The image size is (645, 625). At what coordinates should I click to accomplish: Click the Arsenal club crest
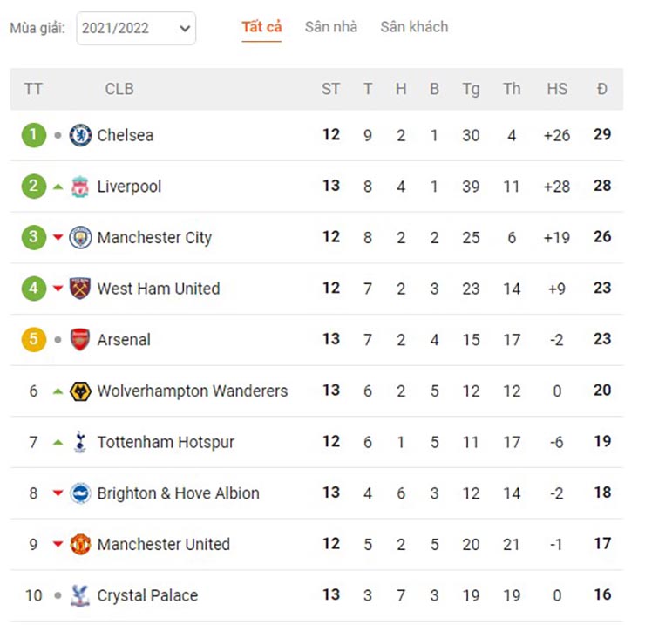tap(80, 339)
